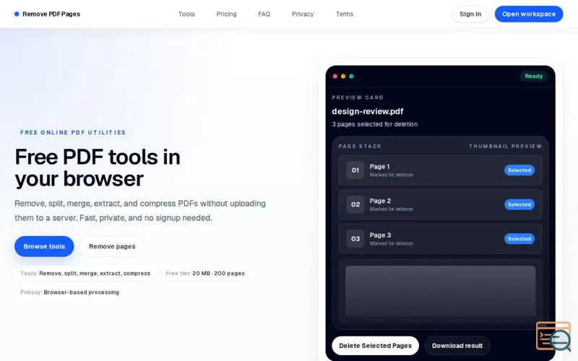Click the Sign in button
Viewport: 578px width, 361px height.
click(x=470, y=14)
